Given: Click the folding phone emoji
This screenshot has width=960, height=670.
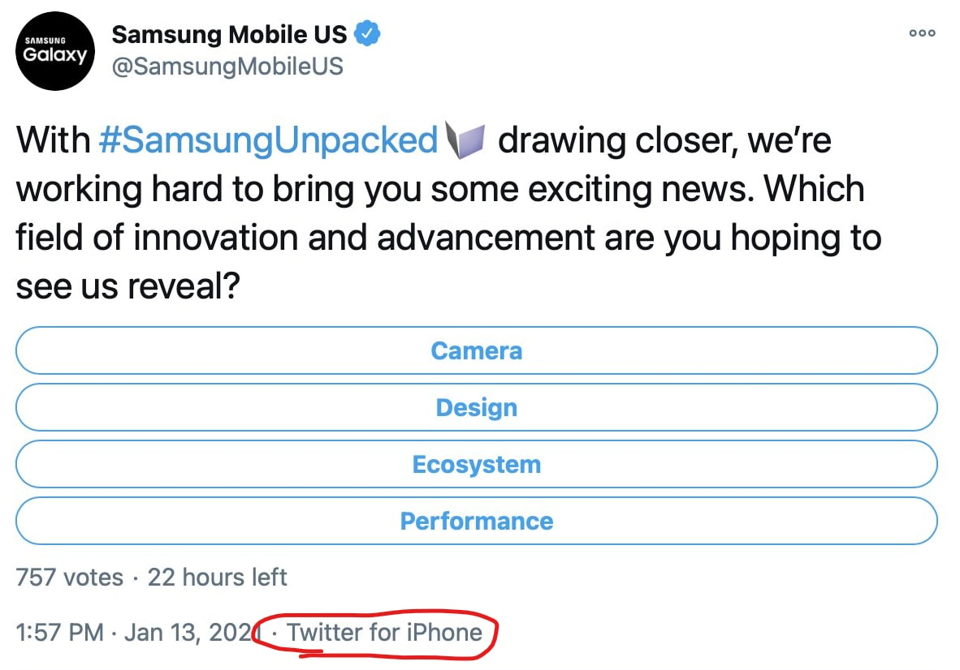Looking at the screenshot, I should (x=466, y=139).
